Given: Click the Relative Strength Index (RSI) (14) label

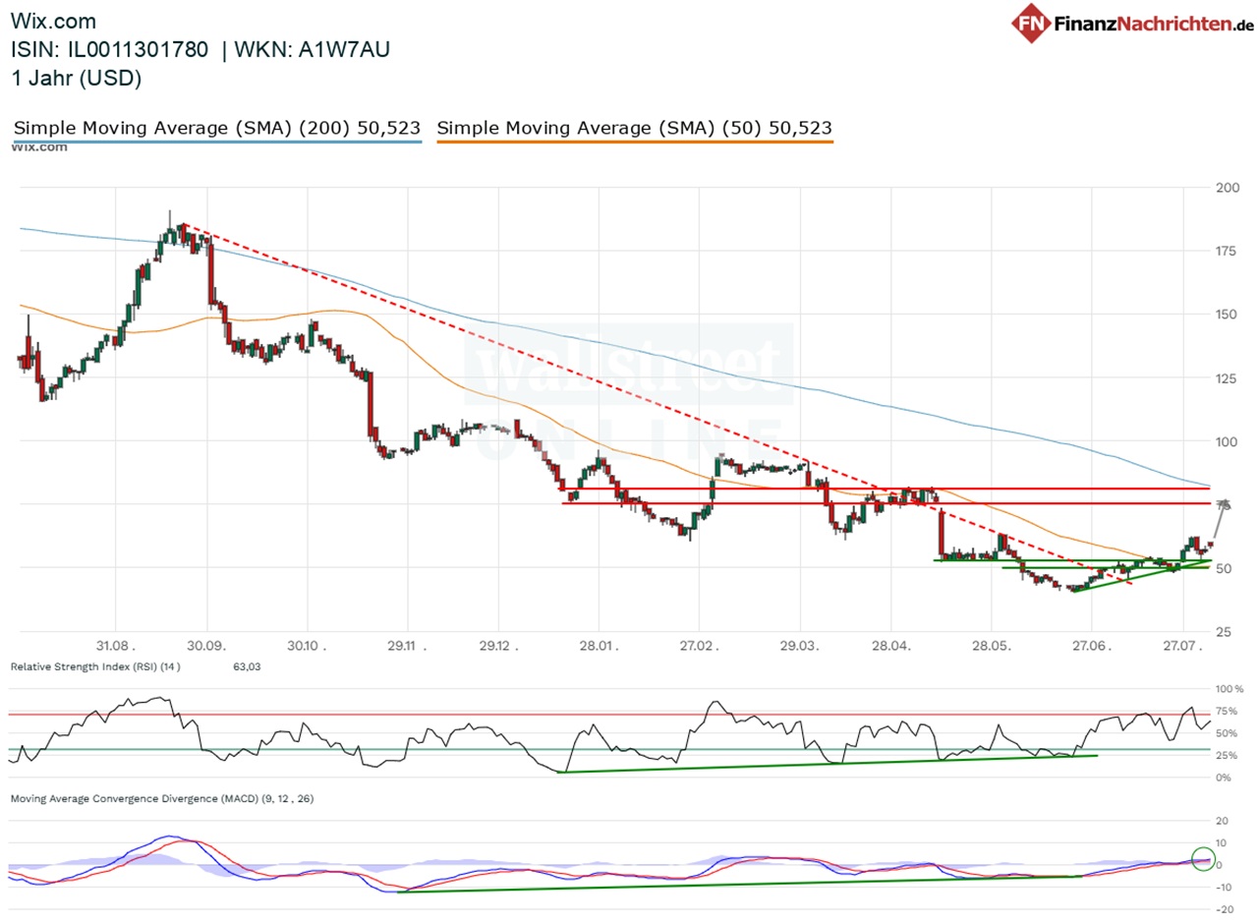Looking at the screenshot, I should pos(94,666).
